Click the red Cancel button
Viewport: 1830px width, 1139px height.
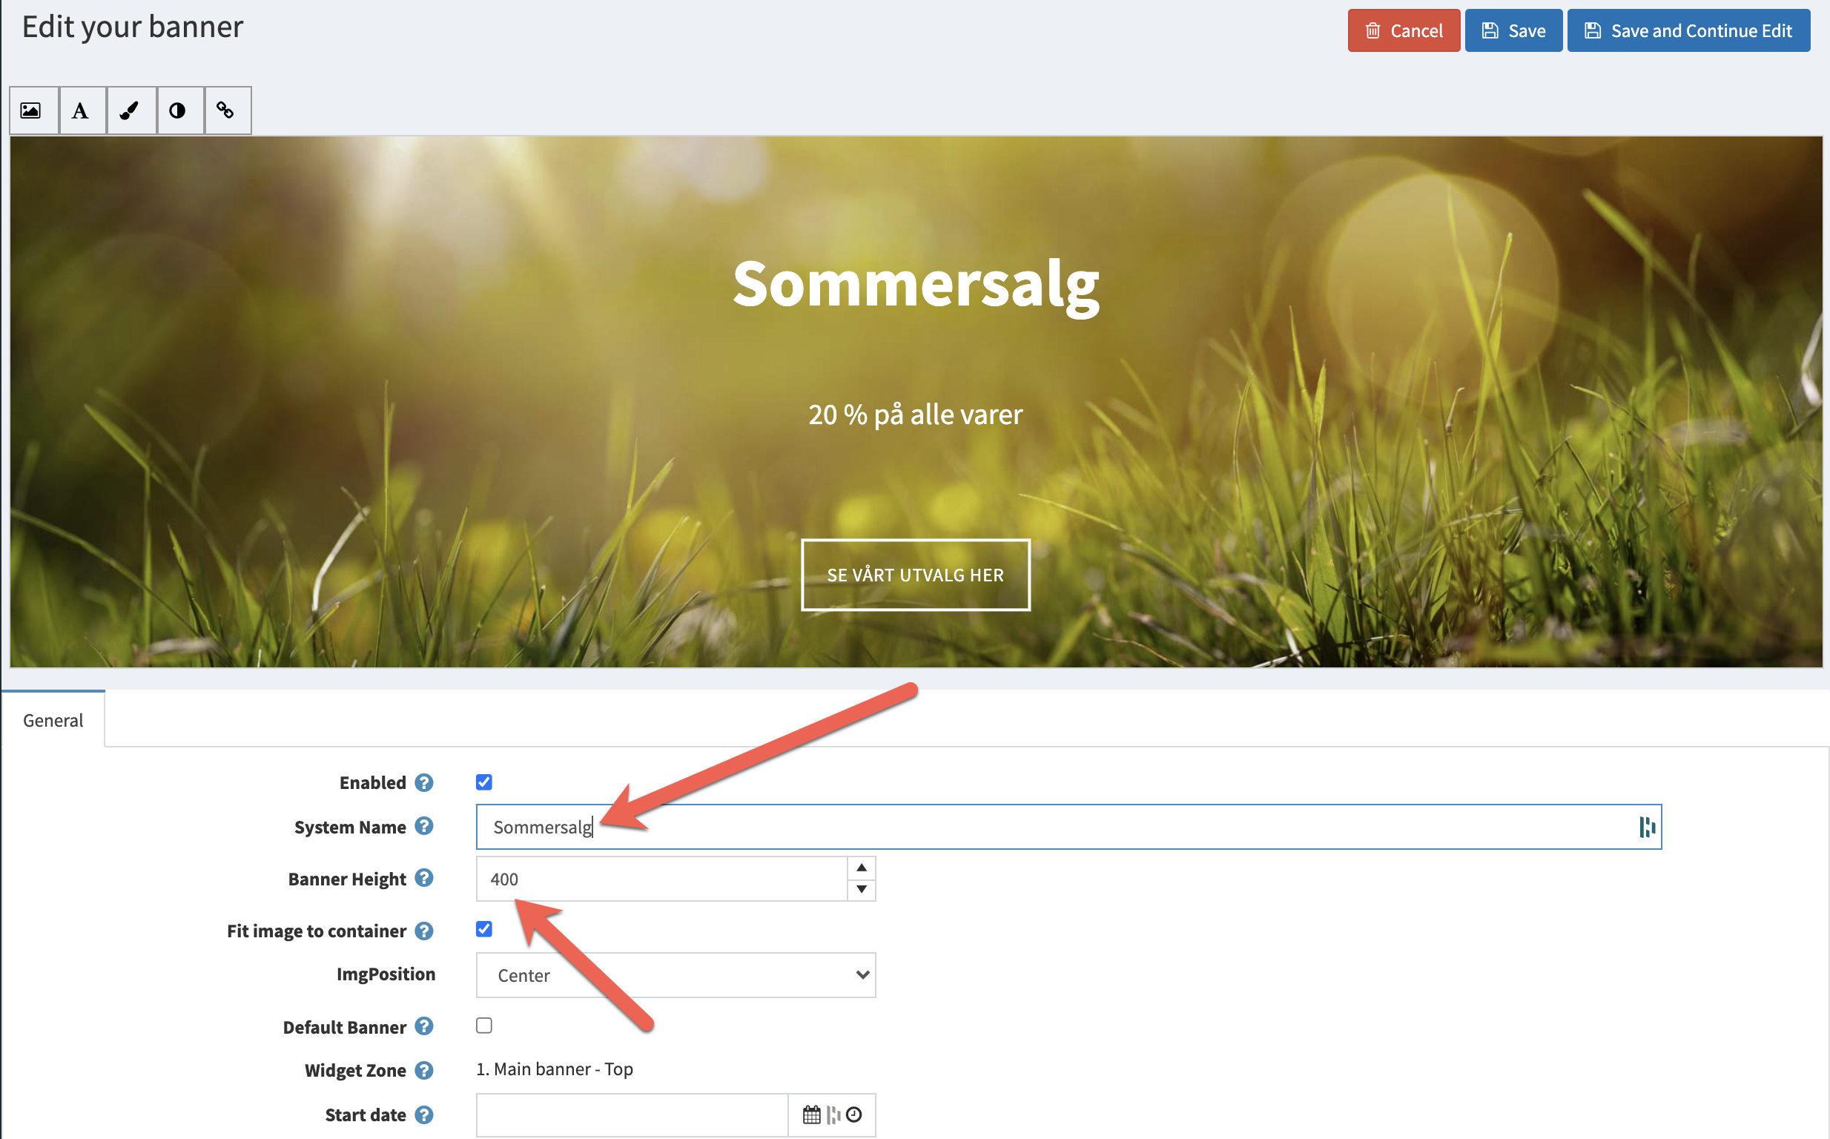point(1404,31)
